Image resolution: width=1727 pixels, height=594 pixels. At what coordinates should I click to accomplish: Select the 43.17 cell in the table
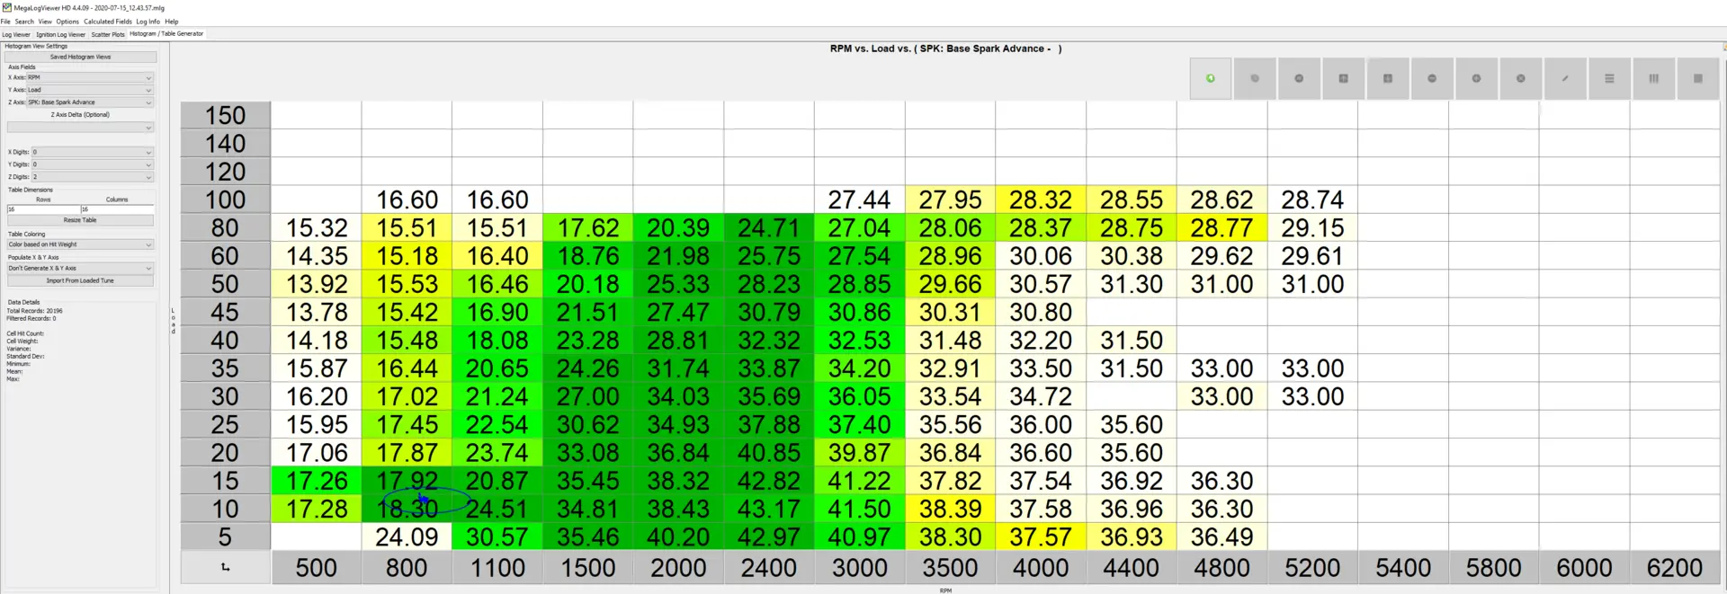click(769, 509)
